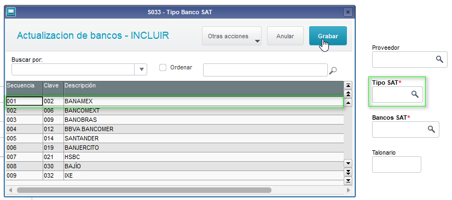Click the Talonario input field
Viewport: 452px width, 200px height.
[x=396, y=164]
